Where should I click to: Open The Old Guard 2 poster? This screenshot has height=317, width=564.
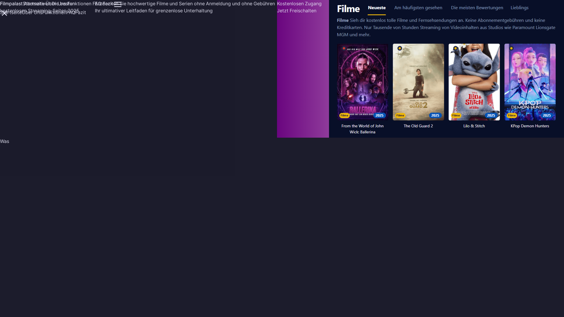[418, 82]
